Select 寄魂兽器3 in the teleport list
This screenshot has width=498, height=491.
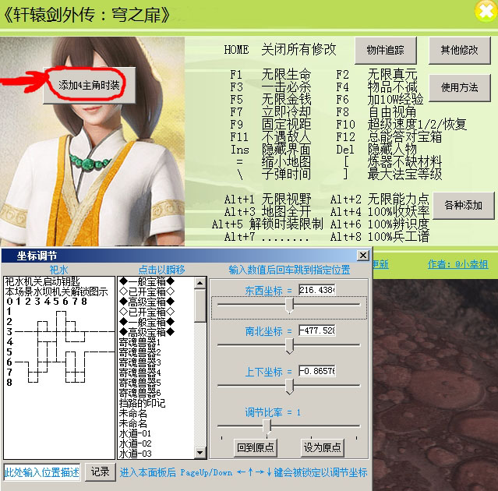(x=140, y=362)
